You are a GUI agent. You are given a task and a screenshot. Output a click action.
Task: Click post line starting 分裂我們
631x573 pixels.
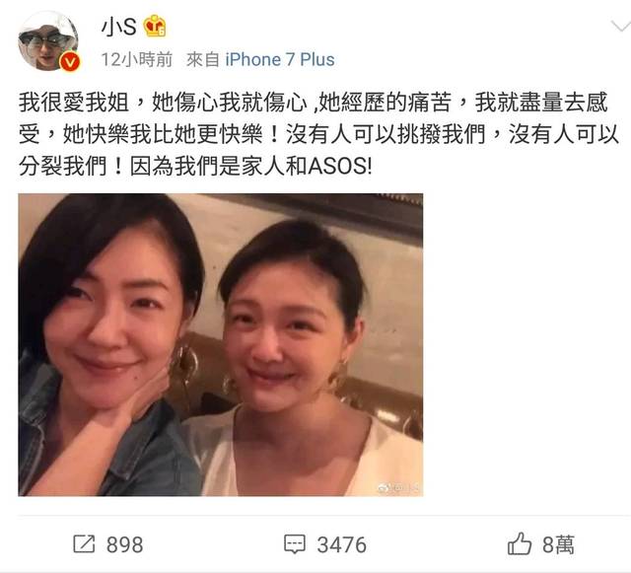pyautogui.click(x=195, y=166)
